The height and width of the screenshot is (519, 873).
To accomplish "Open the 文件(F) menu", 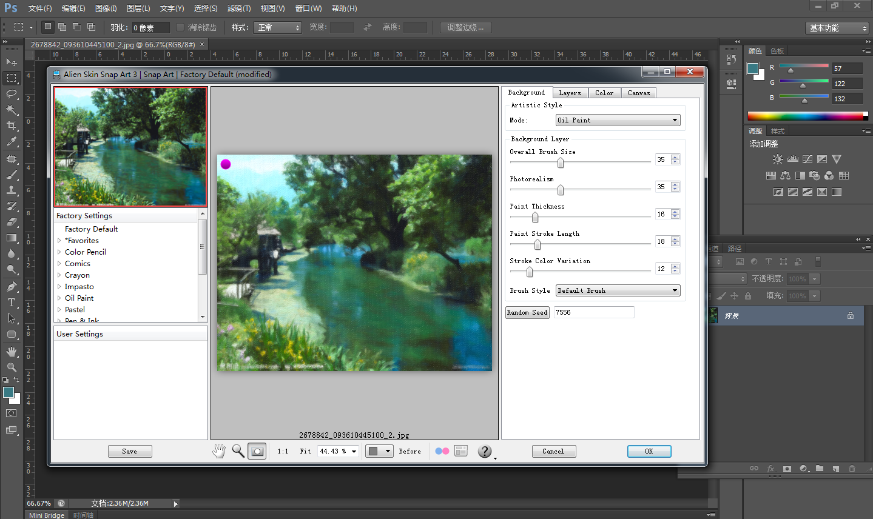I will point(40,8).
